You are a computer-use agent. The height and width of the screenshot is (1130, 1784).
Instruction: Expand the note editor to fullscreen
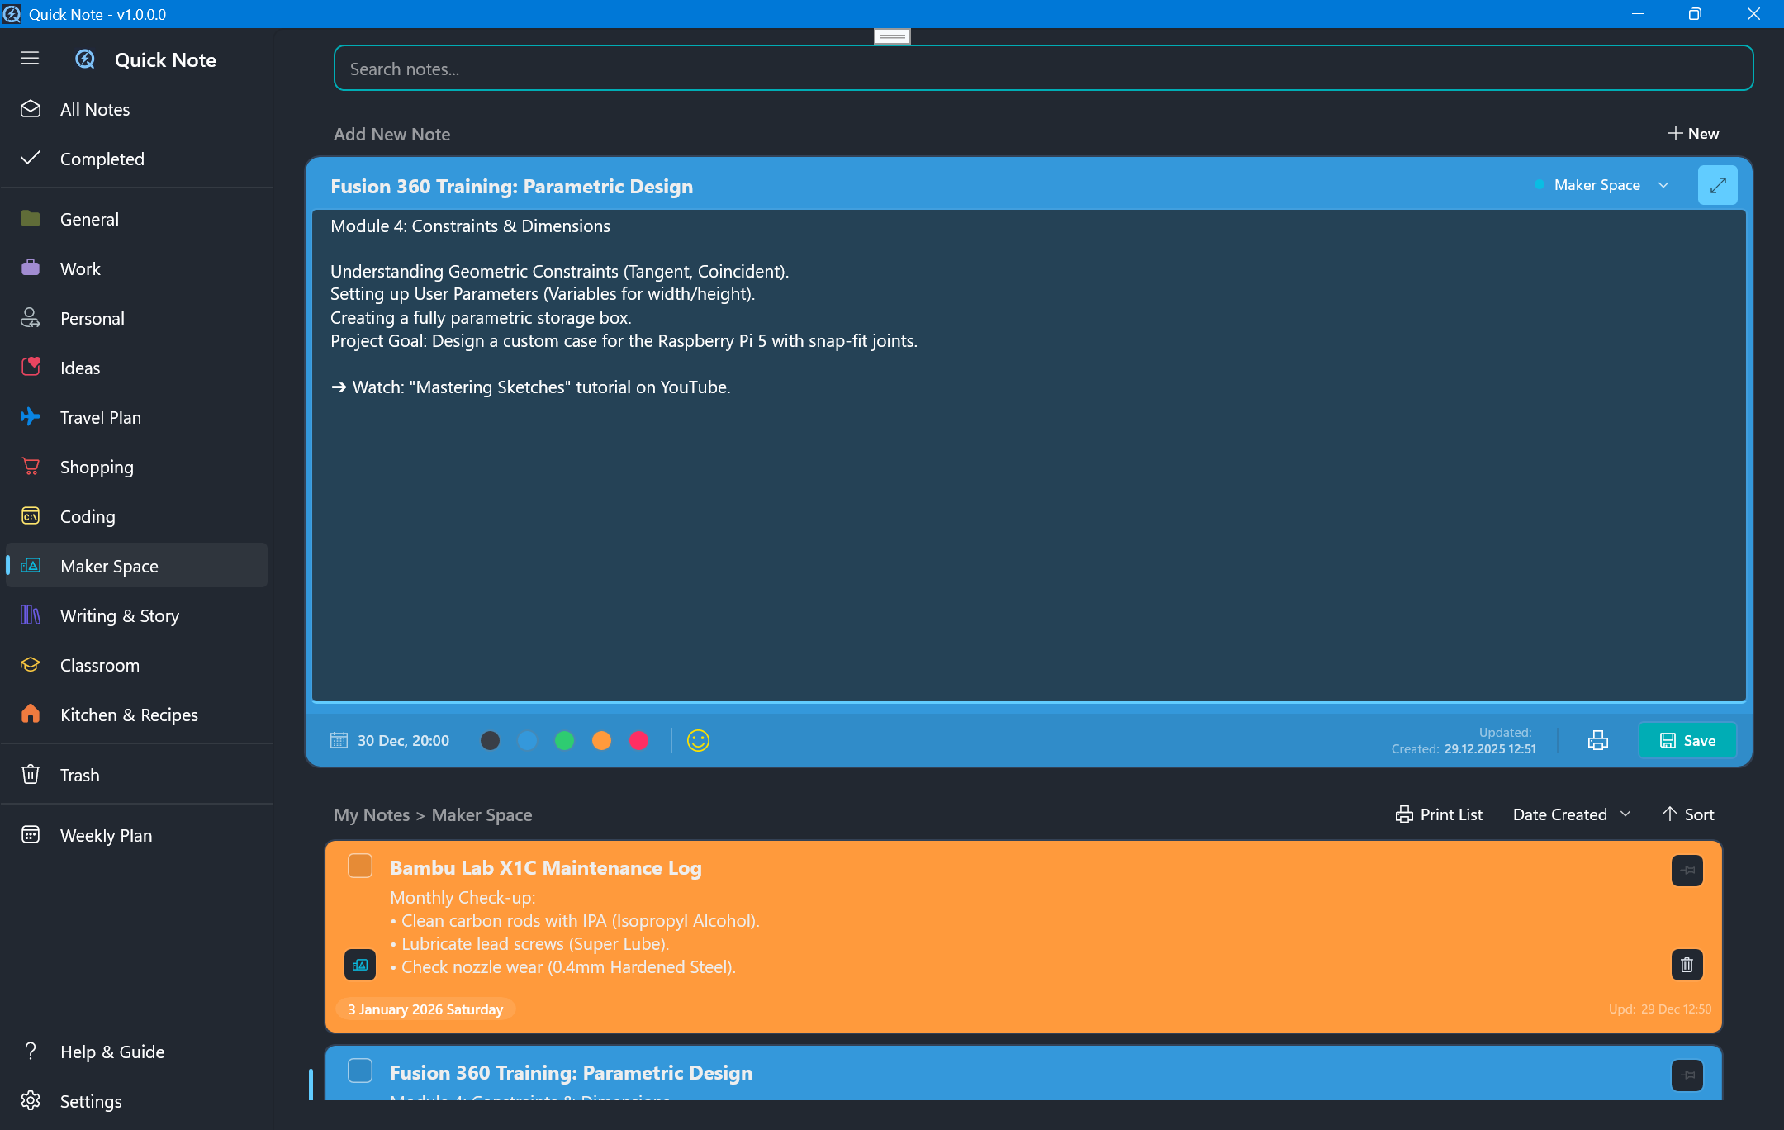1717,185
